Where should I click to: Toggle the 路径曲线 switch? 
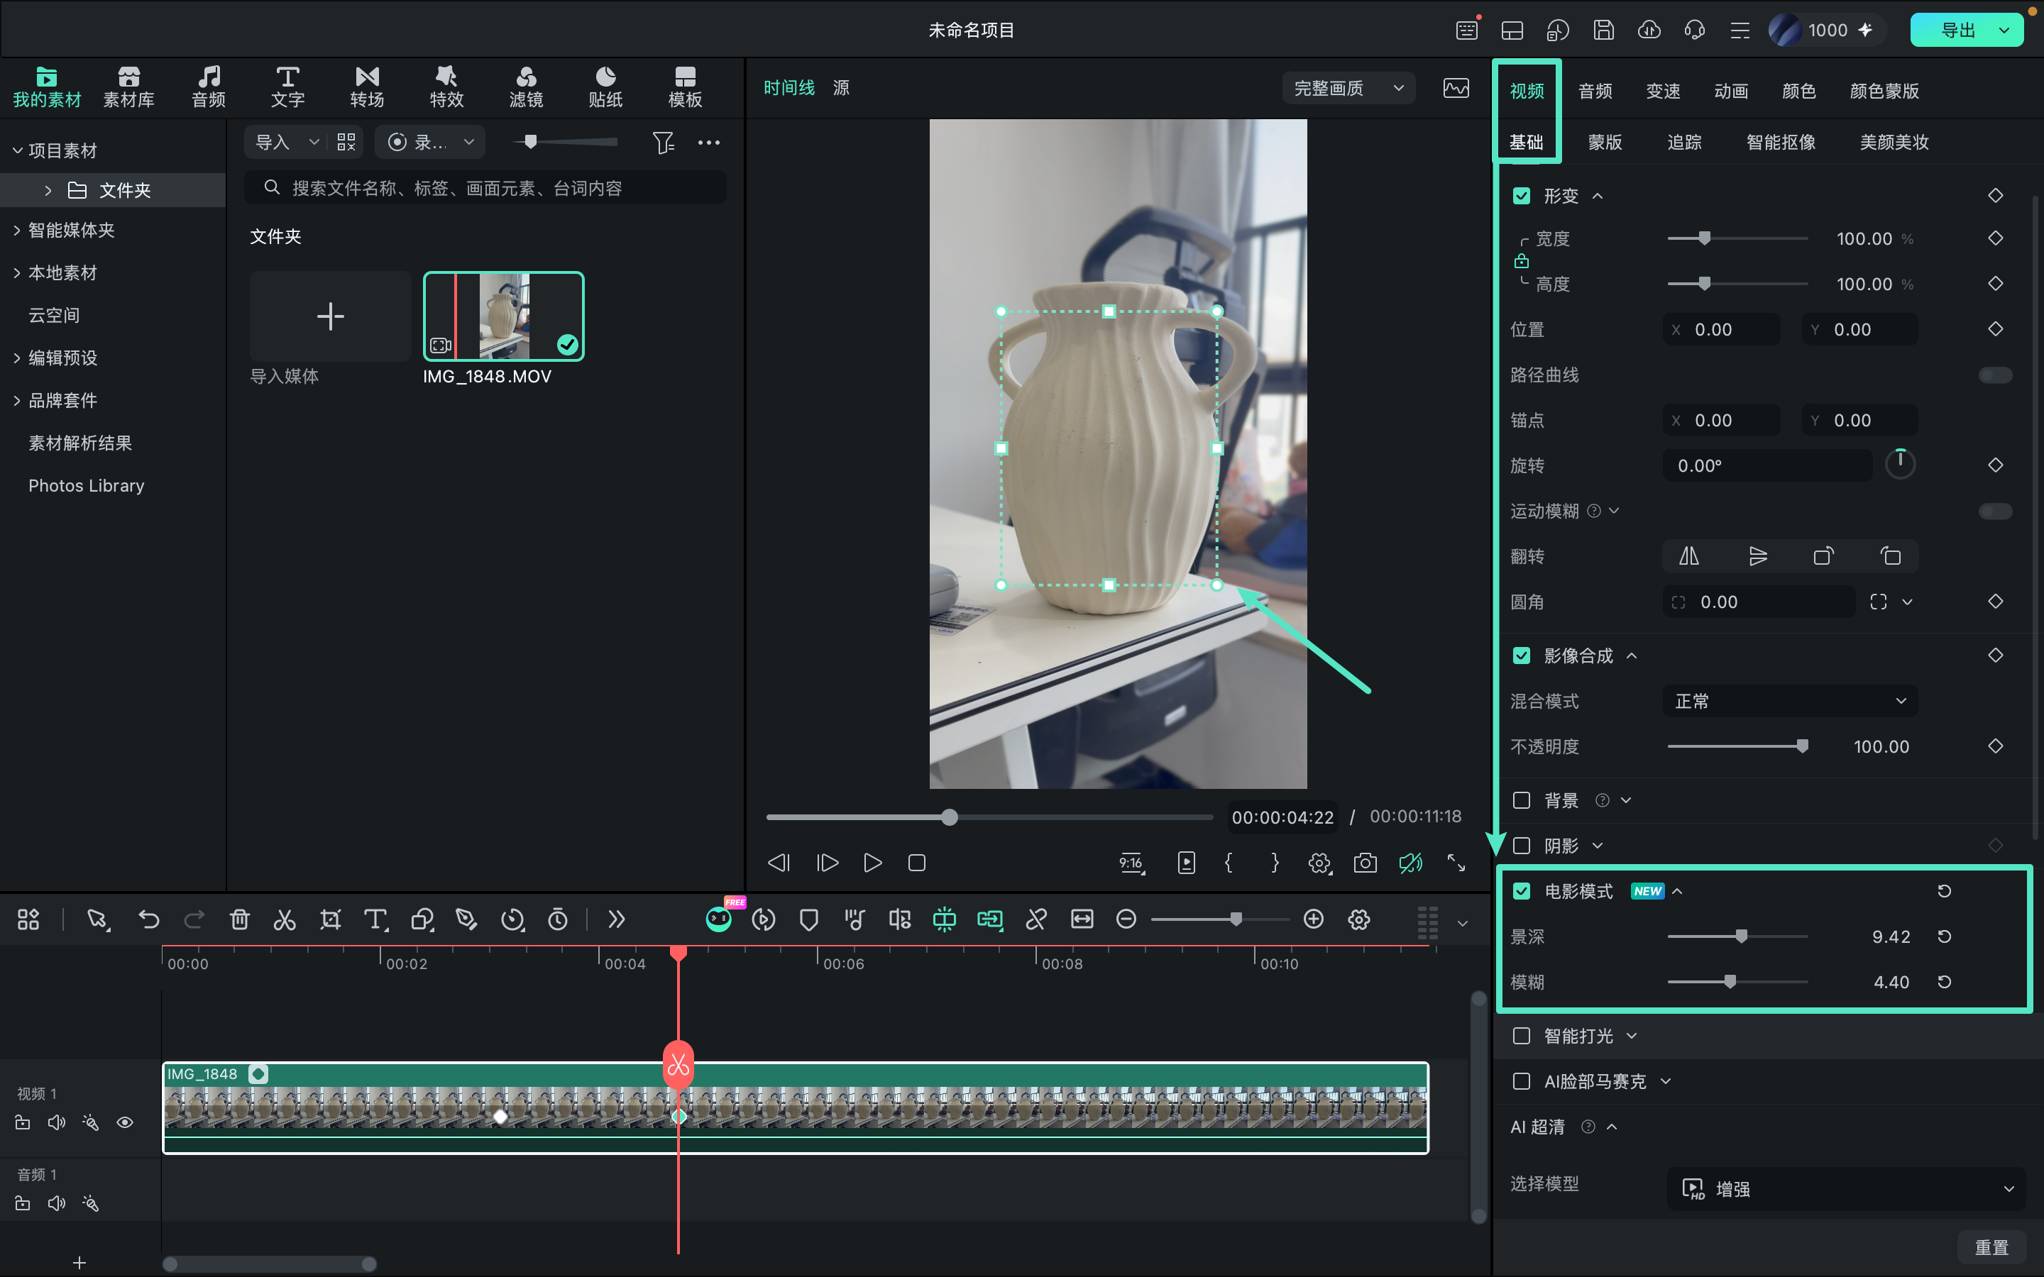pyautogui.click(x=1995, y=375)
